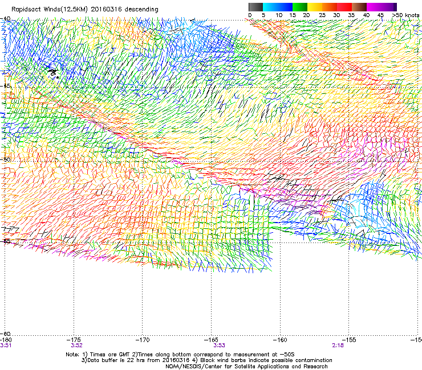Select the gray 0-5 knots legend swatch
This screenshot has width=422, height=370.
(x=255, y=7)
